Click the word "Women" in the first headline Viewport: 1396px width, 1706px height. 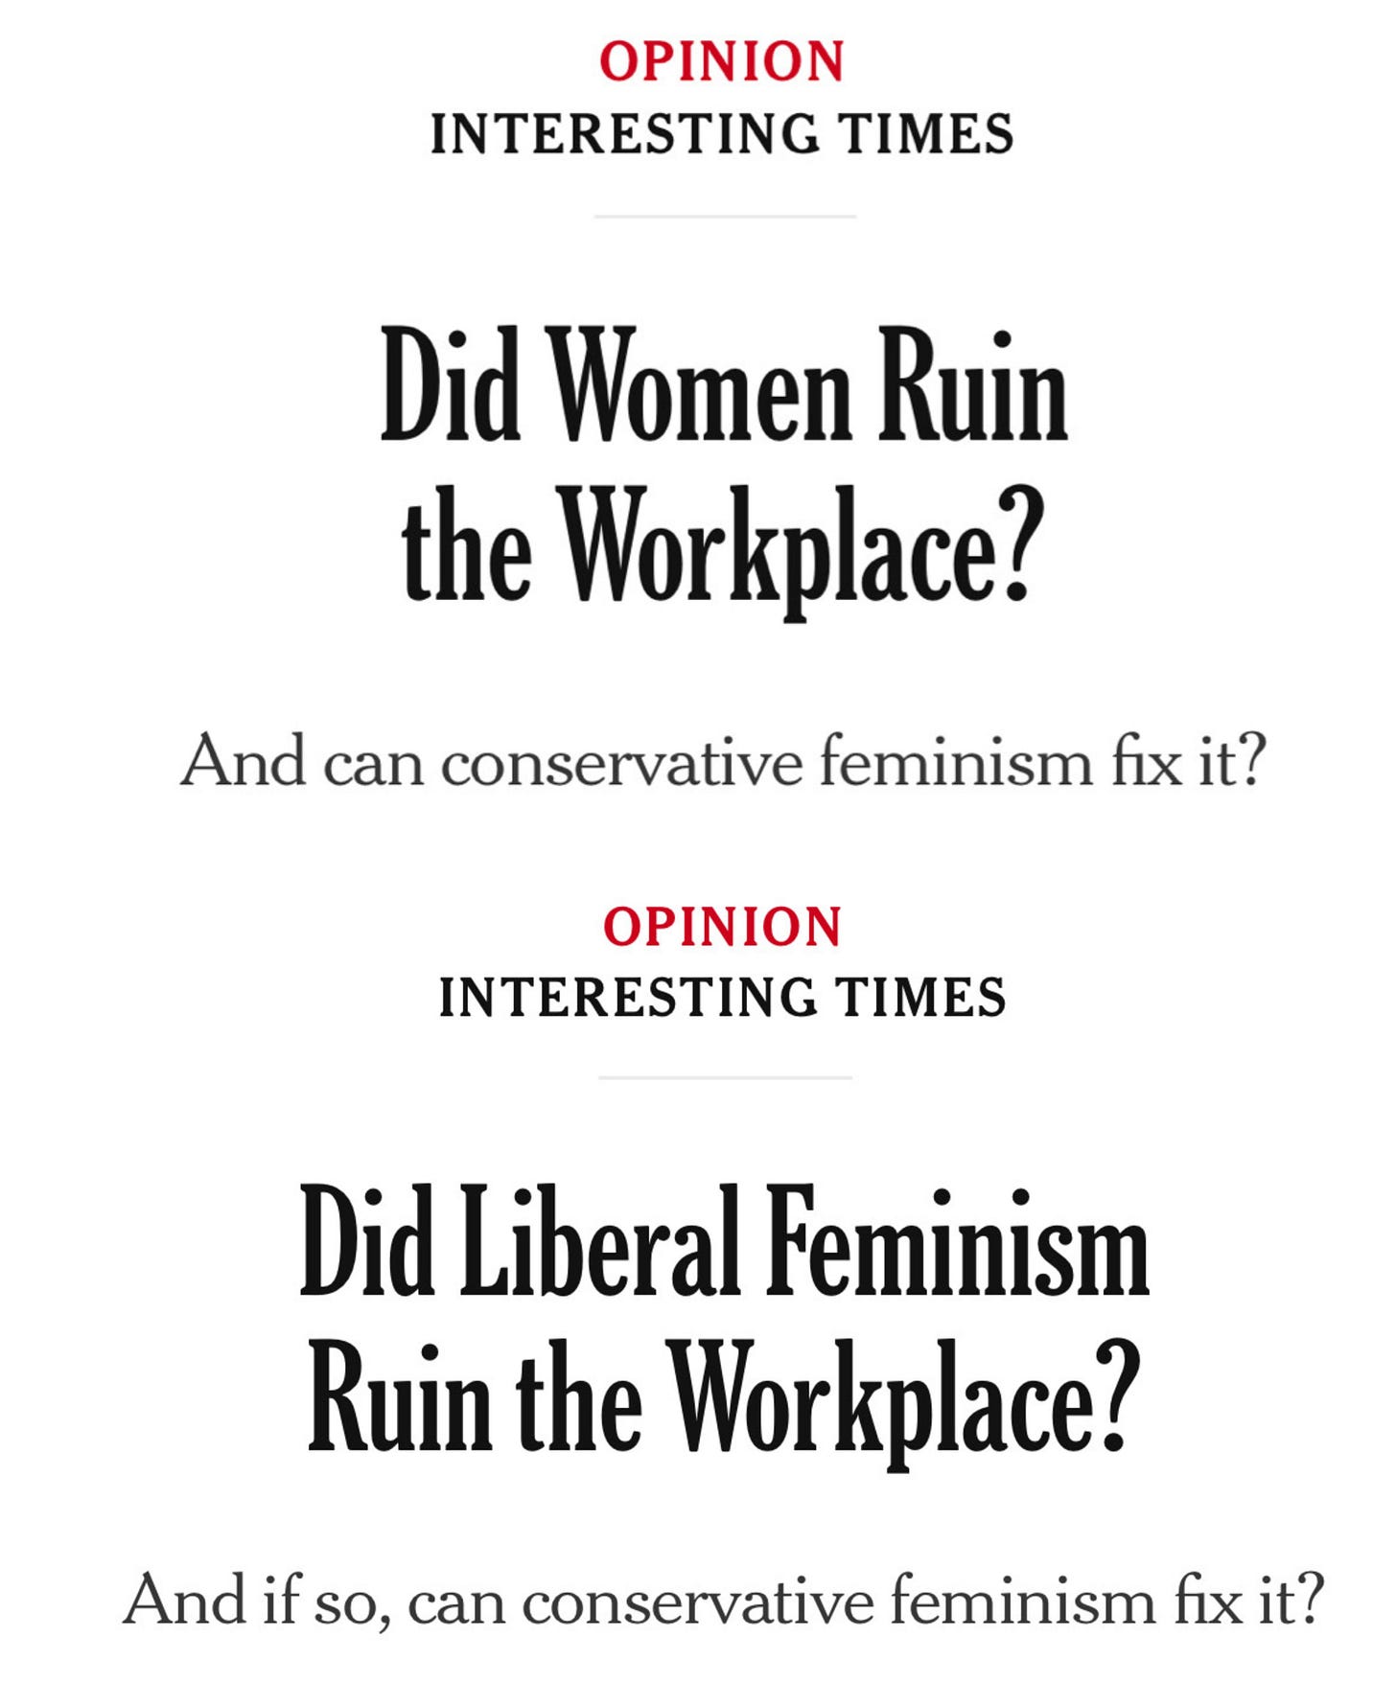pos(702,384)
